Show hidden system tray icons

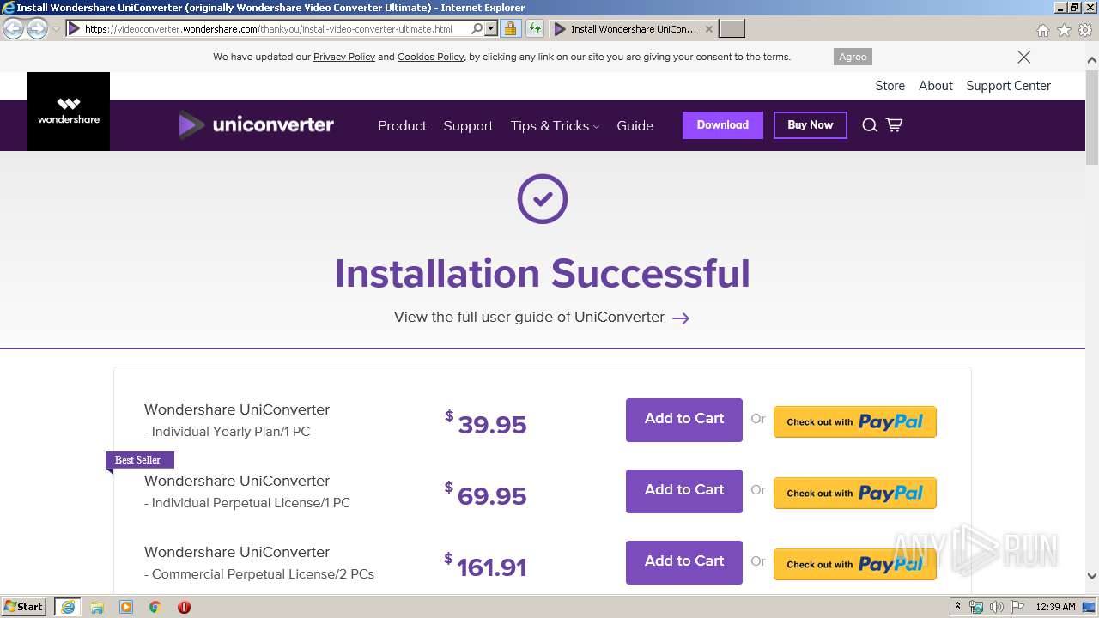pos(957,607)
